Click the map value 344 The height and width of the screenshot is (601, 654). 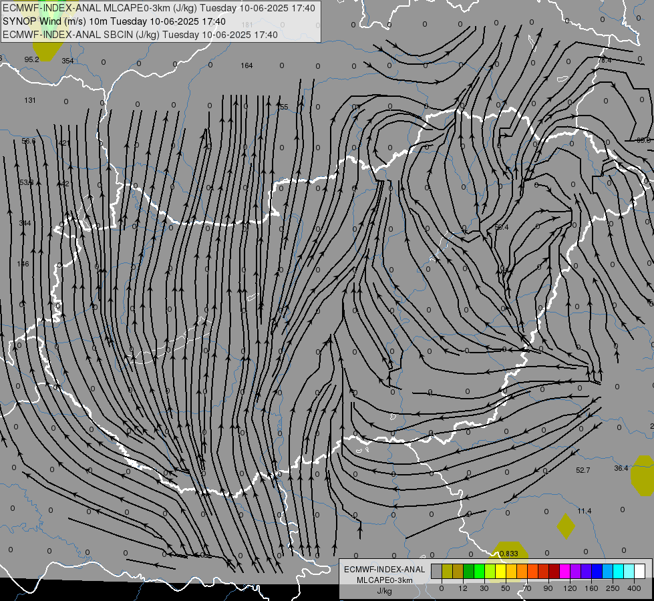point(25,223)
